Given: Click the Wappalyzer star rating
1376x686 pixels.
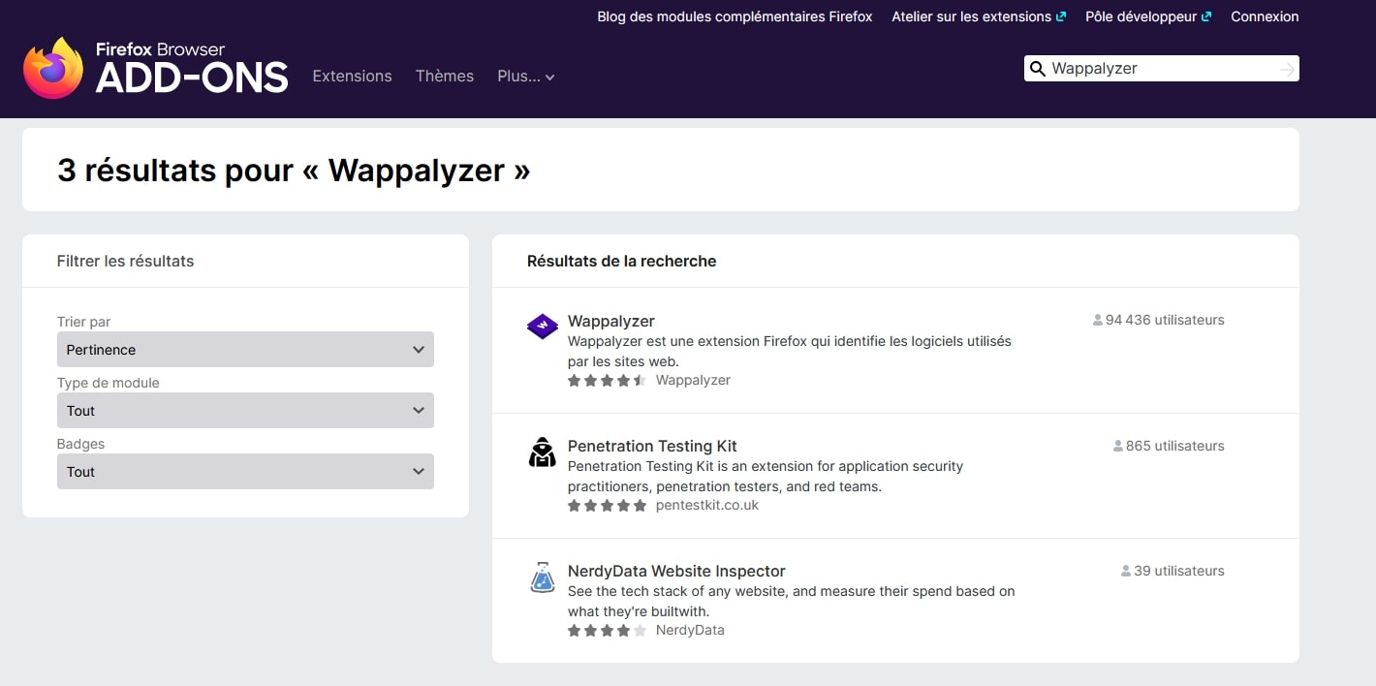Looking at the screenshot, I should click(x=608, y=381).
